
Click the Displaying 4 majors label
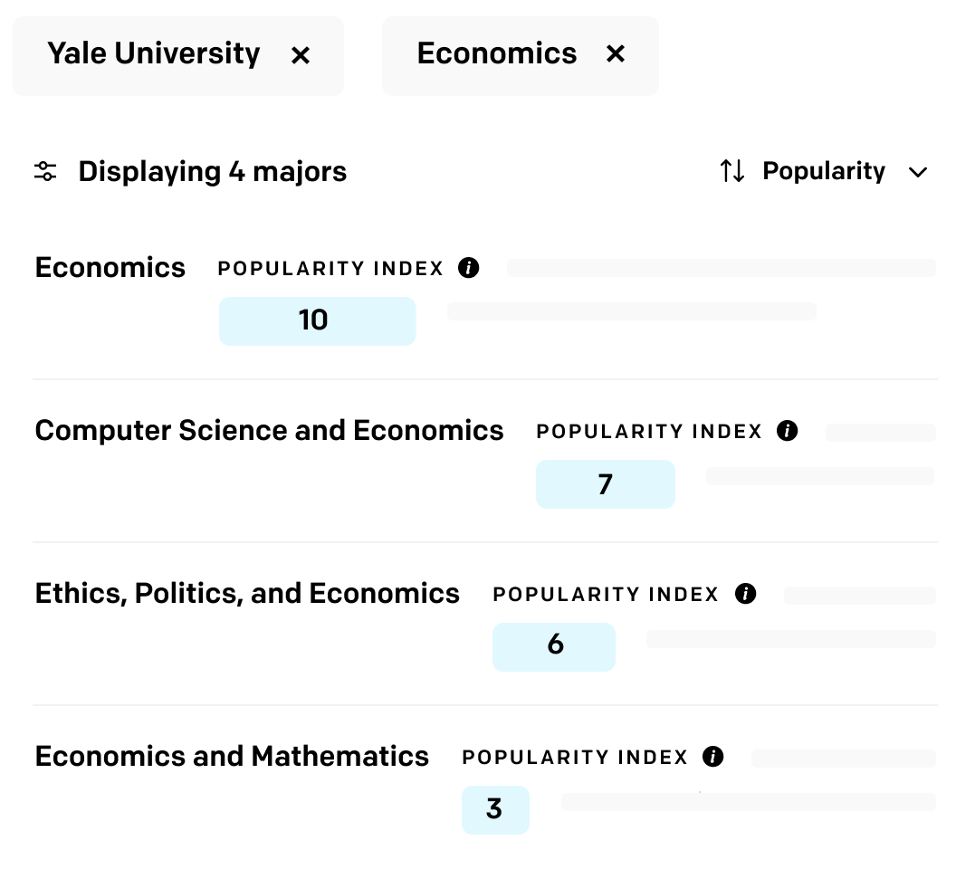coord(212,172)
